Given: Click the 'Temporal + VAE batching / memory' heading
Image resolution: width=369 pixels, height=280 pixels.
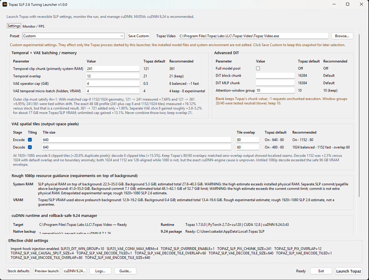Looking at the screenshot, I should click(44, 53).
